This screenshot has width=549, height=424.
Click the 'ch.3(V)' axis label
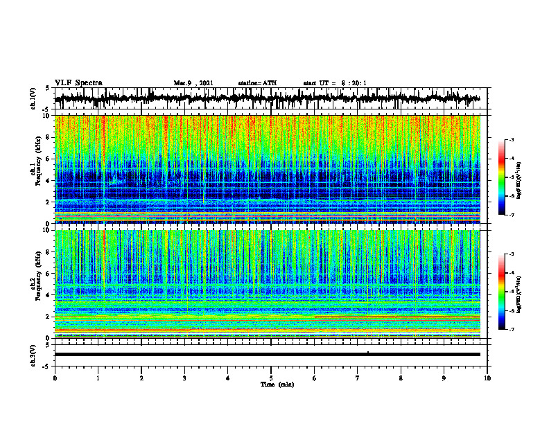click(x=33, y=355)
